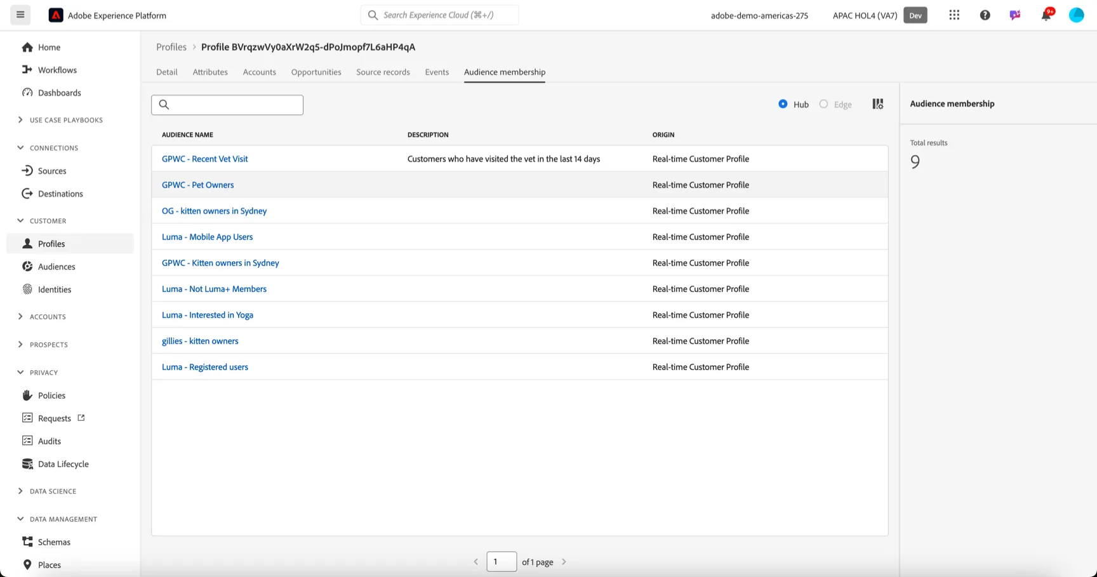The height and width of the screenshot is (577, 1097).
Task: Switch to the Events tab
Action: click(x=437, y=72)
